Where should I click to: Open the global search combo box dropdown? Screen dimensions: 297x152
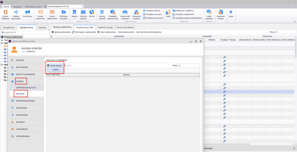82,7
